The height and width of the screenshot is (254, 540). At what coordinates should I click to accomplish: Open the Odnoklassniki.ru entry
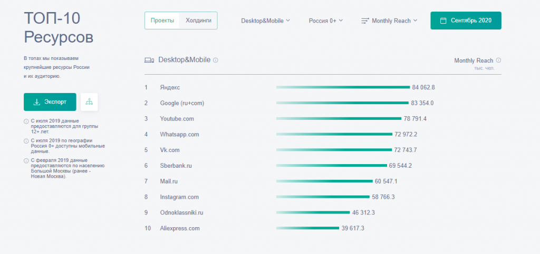(182, 212)
